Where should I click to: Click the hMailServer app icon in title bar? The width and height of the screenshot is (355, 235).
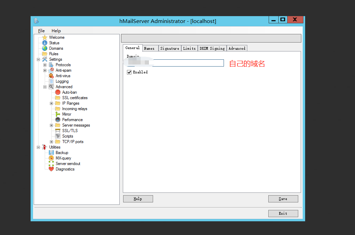[36, 21]
